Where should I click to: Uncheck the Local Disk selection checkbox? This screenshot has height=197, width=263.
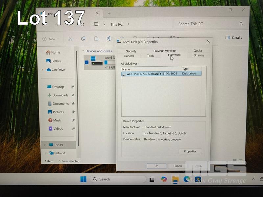pyautogui.click(x=86, y=62)
